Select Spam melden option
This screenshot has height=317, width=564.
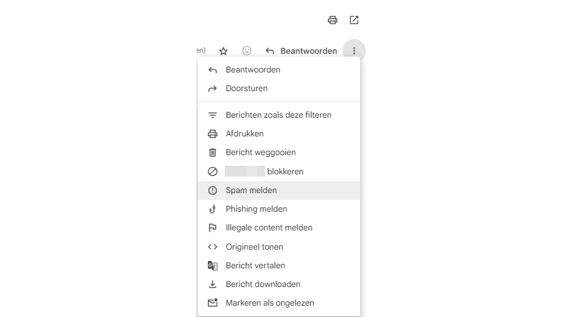pos(251,190)
